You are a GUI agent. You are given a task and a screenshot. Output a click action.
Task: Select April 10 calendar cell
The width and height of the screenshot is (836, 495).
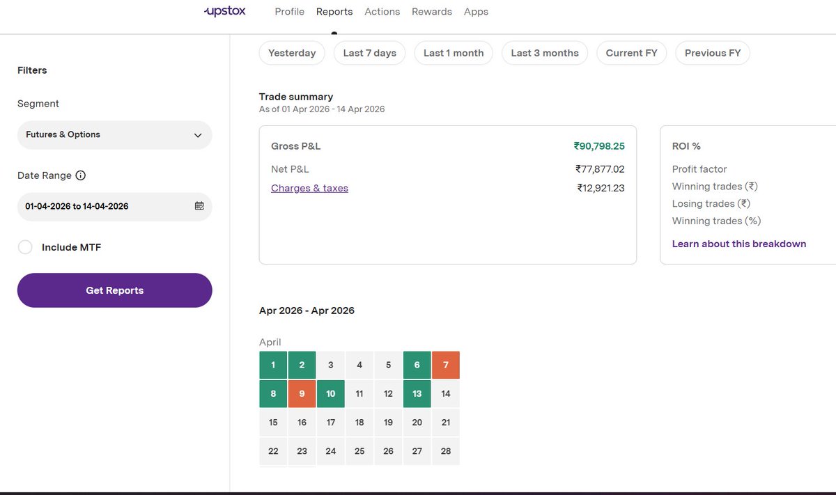coord(331,393)
